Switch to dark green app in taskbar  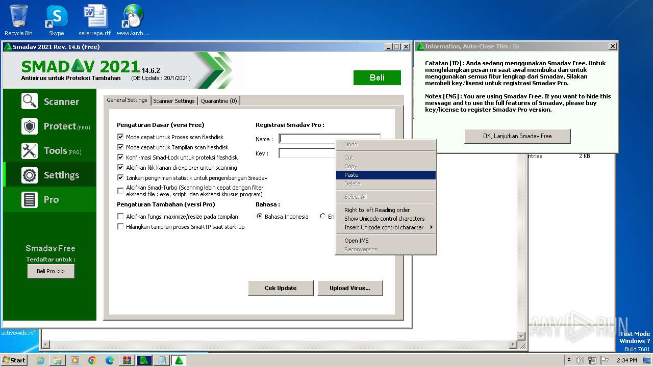tap(144, 360)
